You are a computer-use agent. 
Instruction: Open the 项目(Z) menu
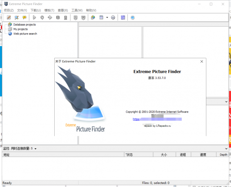pyautogui.click(x=9, y=10)
